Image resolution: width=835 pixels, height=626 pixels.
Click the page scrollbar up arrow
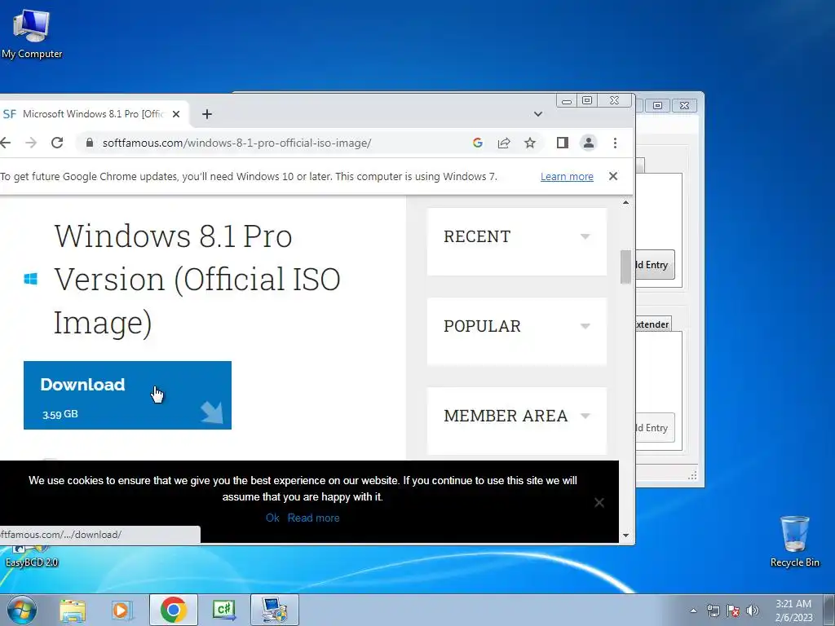point(625,203)
